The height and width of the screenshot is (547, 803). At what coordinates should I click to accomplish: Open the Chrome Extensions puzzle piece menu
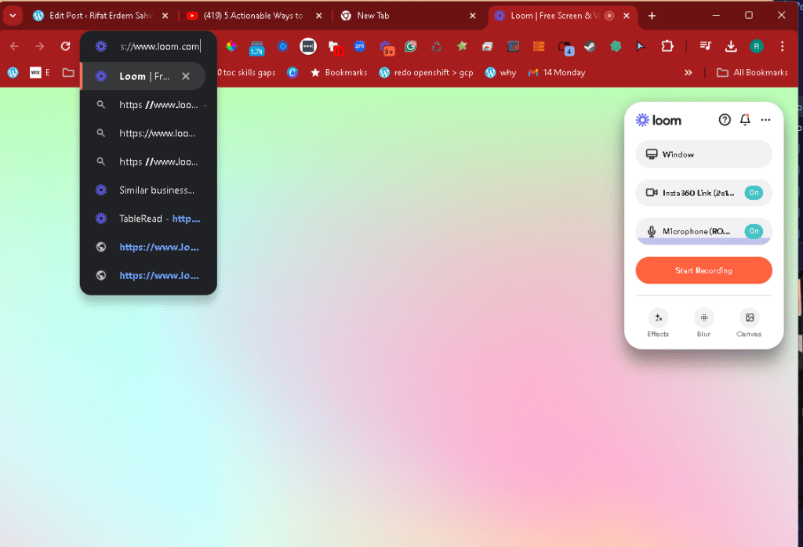pos(667,46)
